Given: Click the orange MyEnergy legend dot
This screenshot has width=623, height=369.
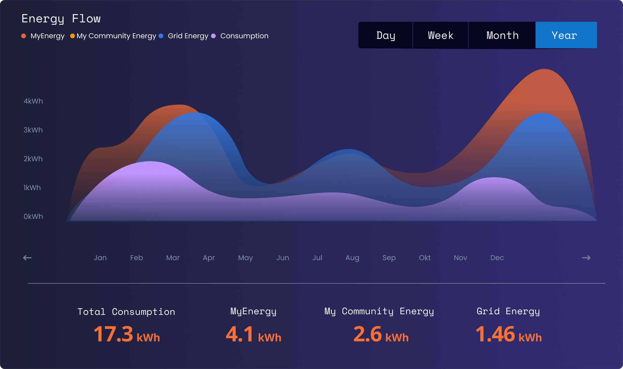Looking at the screenshot, I should tap(24, 36).
